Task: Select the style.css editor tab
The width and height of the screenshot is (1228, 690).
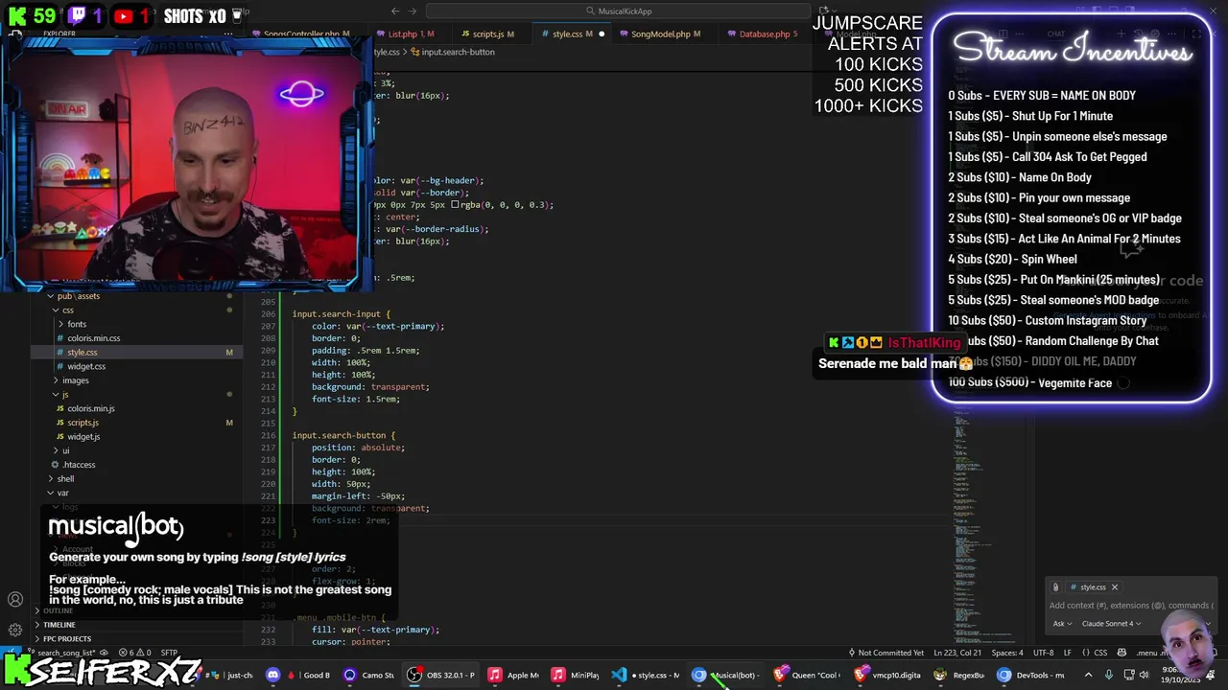Action: pyautogui.click(x=572, y=34)
